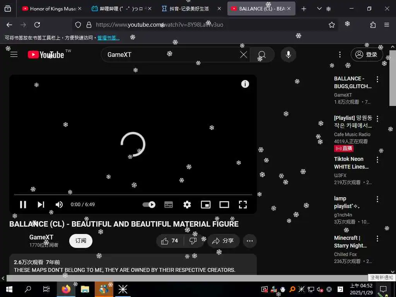Open the GameXT channel name link
396x297 pixels.
pos(41,237)
